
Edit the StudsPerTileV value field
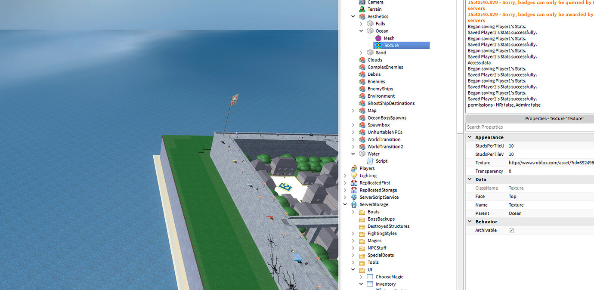(x=551, y=154)
